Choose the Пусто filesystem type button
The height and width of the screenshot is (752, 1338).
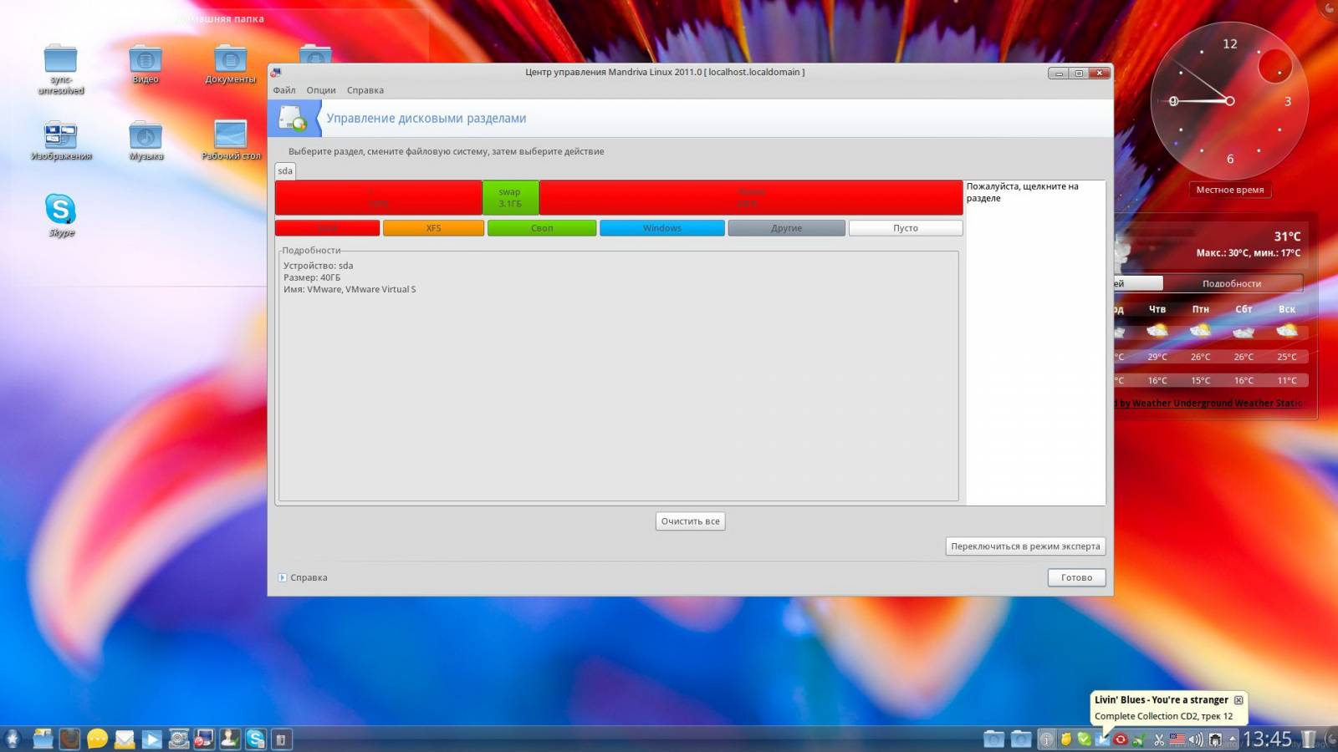[x=906, y=228]
